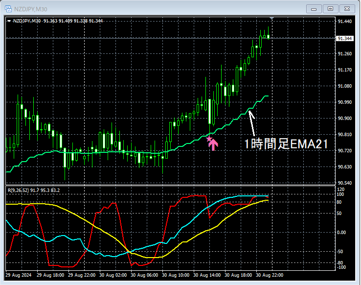361x285 pixels.
Task: Expand the triangle beside NZDJPY,M30 header
Action: (x=9, y=21)
